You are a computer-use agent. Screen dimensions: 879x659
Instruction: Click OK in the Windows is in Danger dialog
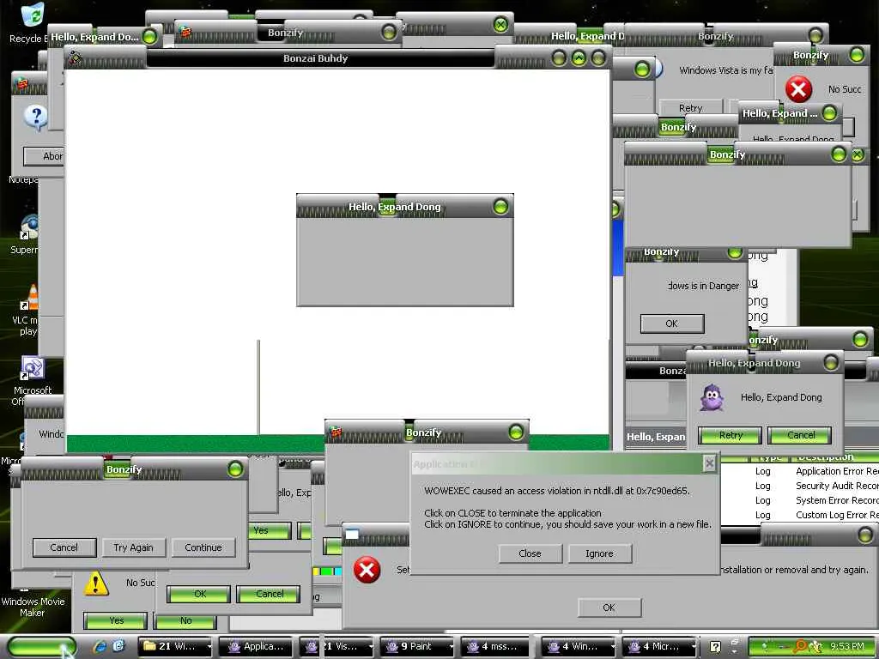pos(671,323)
